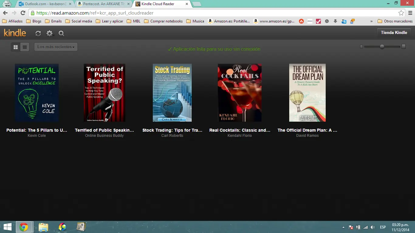Screen dimensions: 415x233
Task: Open the Tienda Kindle store button
Action: [x=394, y=32]
